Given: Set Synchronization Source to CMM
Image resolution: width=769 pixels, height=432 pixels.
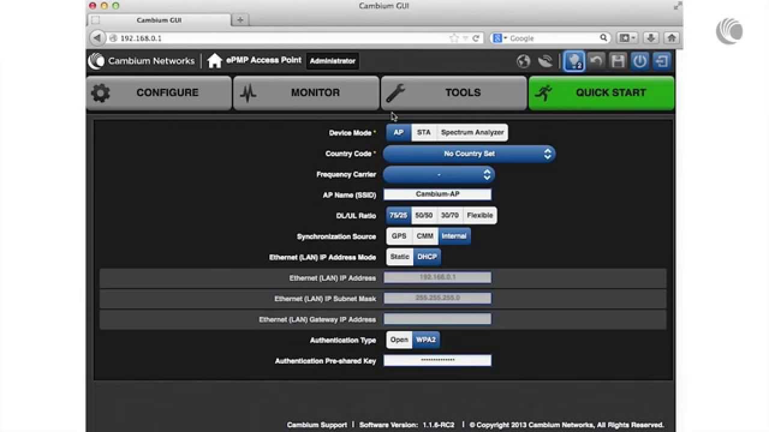Looking at the screenshot, I should (425, 236).
